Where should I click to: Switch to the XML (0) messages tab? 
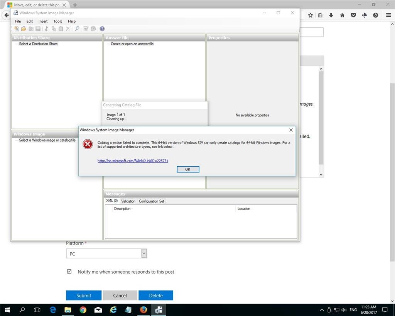tap(112, 201)
